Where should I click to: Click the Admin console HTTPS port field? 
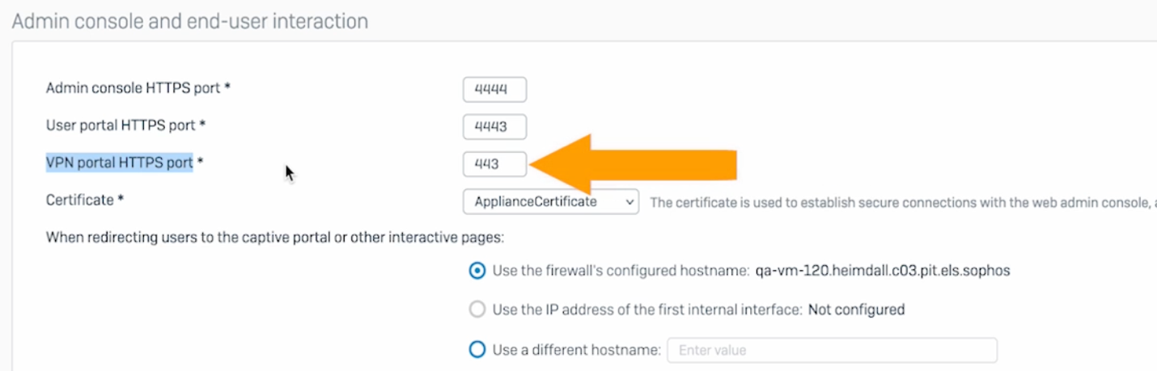(494, 90)
